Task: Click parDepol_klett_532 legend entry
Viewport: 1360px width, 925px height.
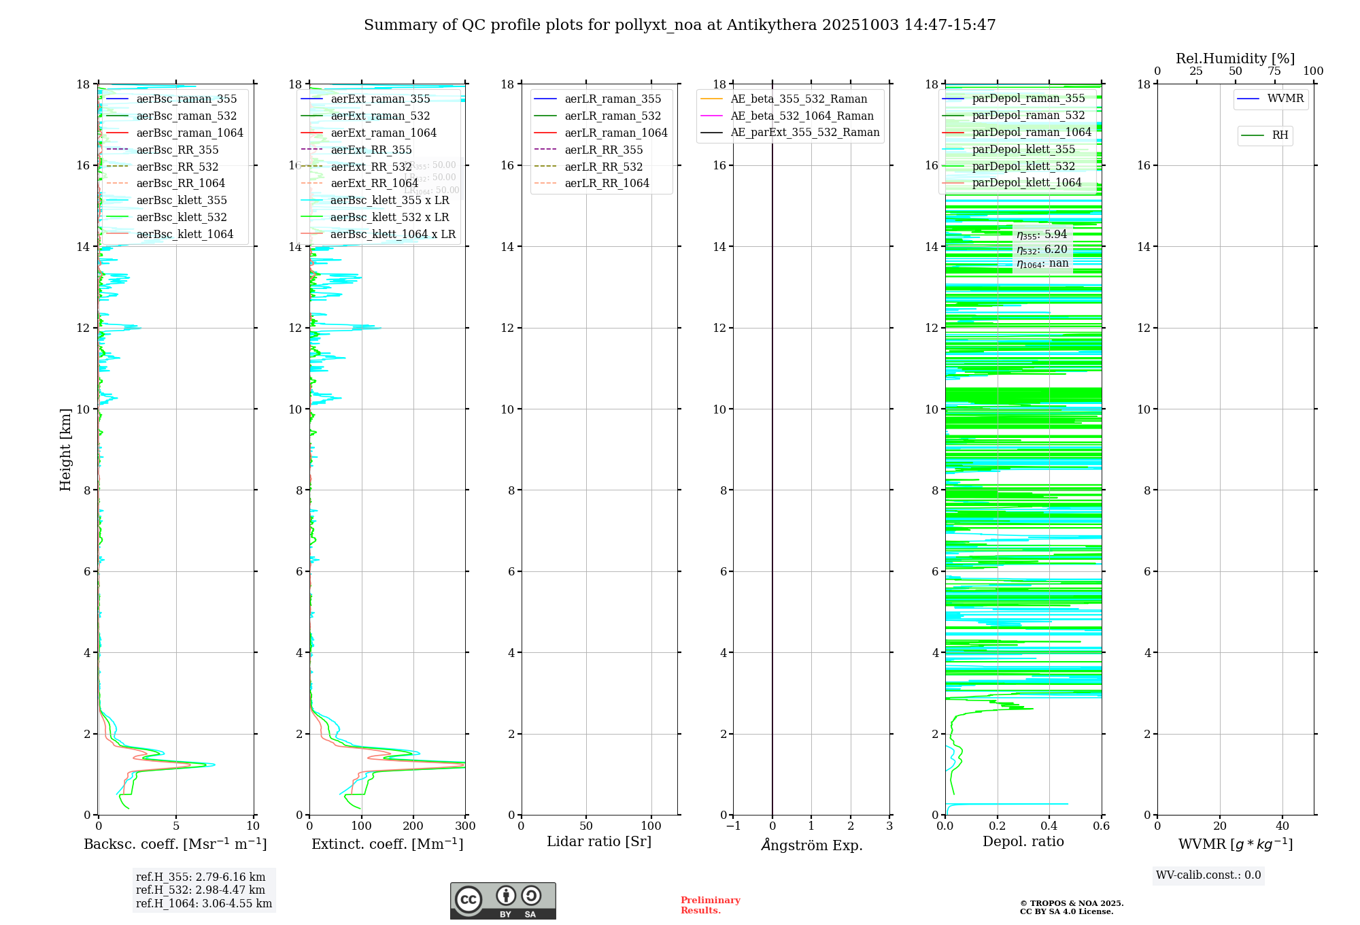Action: click(x=1023, y=166)
